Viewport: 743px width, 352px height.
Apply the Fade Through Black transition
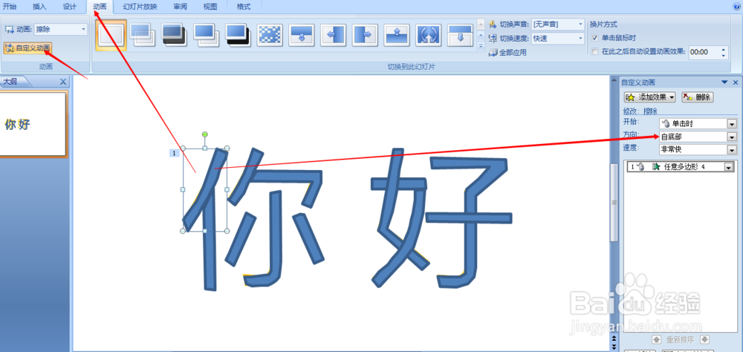(x=175, y=36)
